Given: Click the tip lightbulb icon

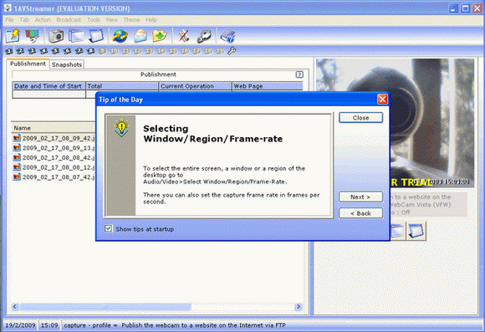Looking at the screenshot, I should point(121,127).
